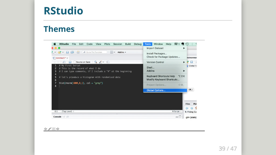Click the Find/Replace magnifier icon

[x=96, y=62]
